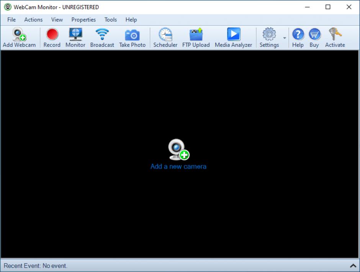Click the 'Add a new camera' link
360x272 pixels.
click(x=178, y=166)
